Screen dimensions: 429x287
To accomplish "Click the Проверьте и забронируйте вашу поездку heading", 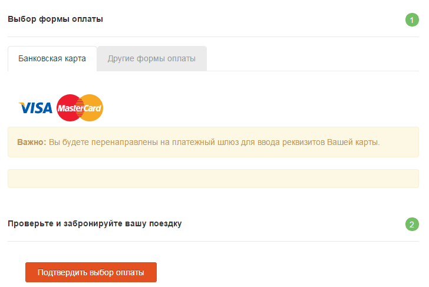I will pos(95,223).
